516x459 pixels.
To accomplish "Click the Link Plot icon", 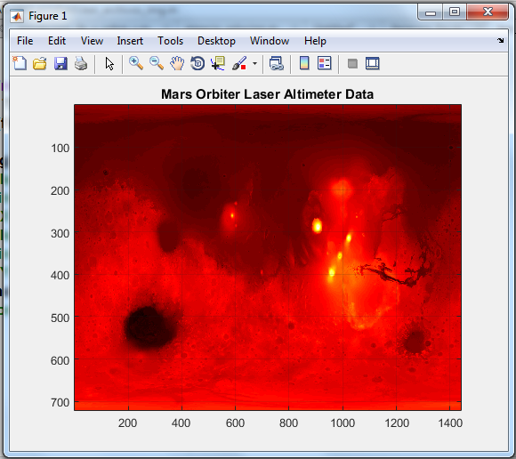I will 277,63.
